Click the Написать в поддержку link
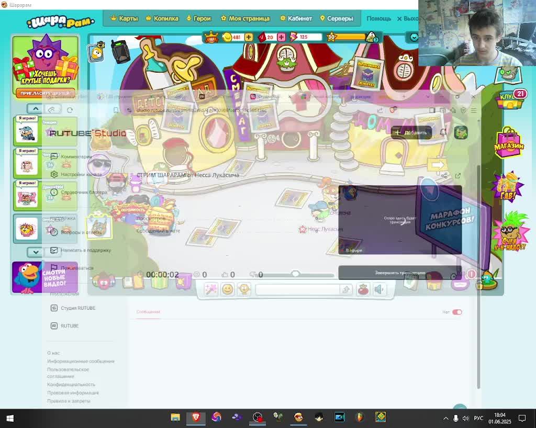 [x=81, y=250]
